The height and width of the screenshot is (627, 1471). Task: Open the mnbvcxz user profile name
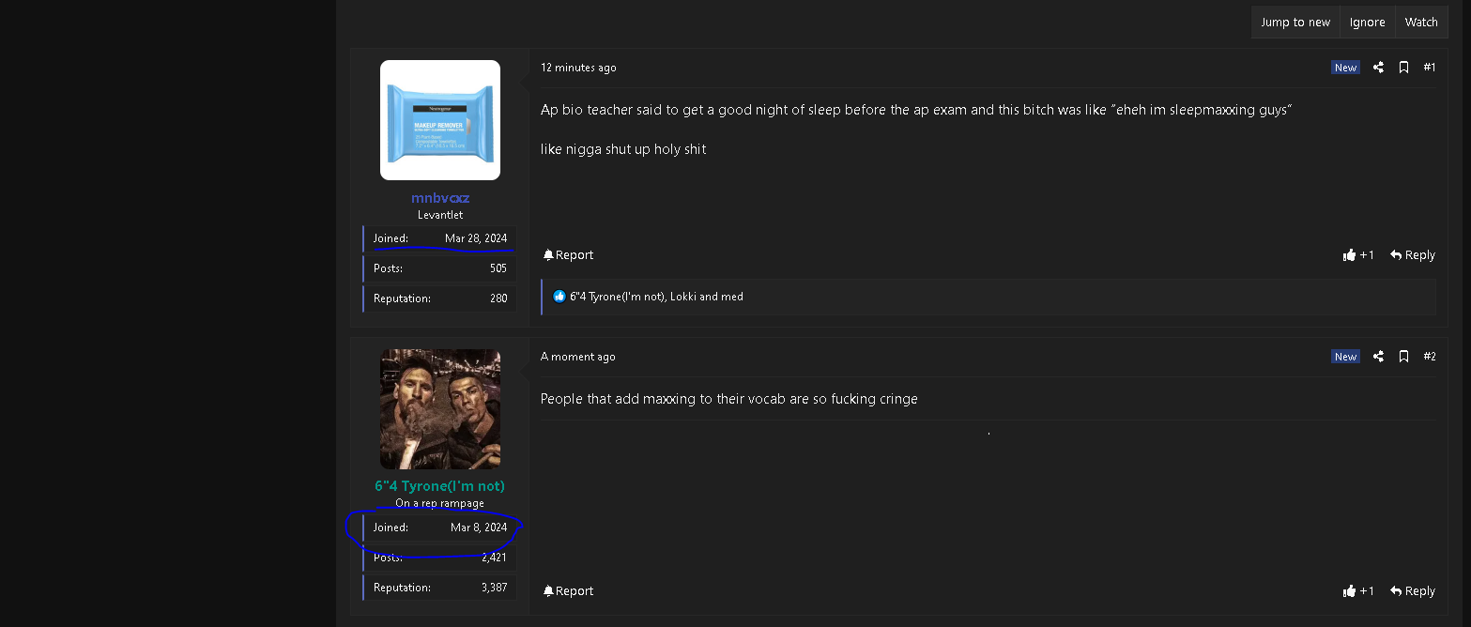[439, 198]
